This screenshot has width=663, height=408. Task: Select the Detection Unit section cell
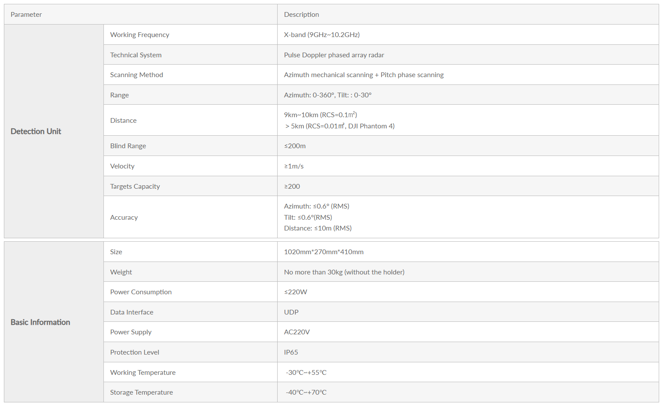tap(54, 131)
